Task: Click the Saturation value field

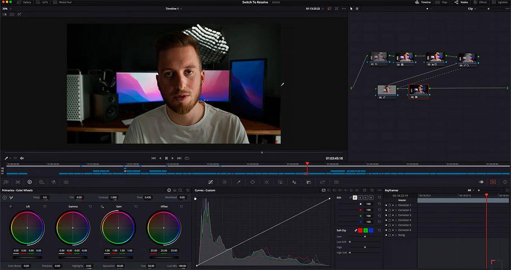Action: 121,266
